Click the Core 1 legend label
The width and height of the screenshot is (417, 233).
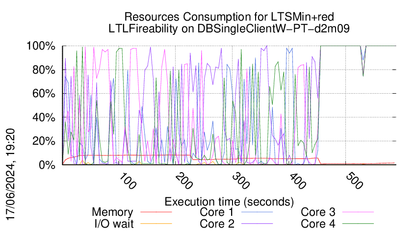tap(216, 212)
